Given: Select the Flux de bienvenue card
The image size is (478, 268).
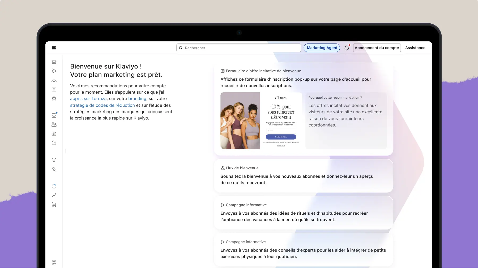Looking at the screenshot, I should pyautogui.click(x=304, y=176).
